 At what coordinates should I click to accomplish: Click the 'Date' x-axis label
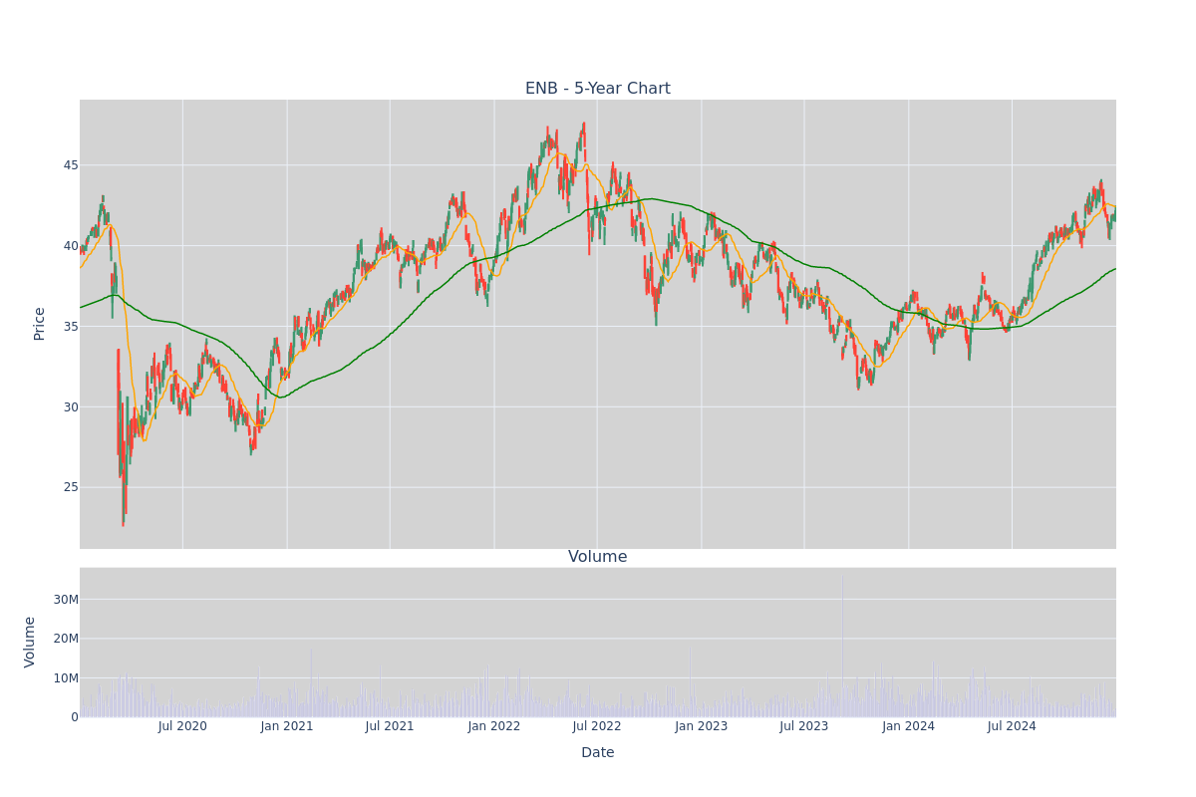pyautogui.click(x=598, y=753)
